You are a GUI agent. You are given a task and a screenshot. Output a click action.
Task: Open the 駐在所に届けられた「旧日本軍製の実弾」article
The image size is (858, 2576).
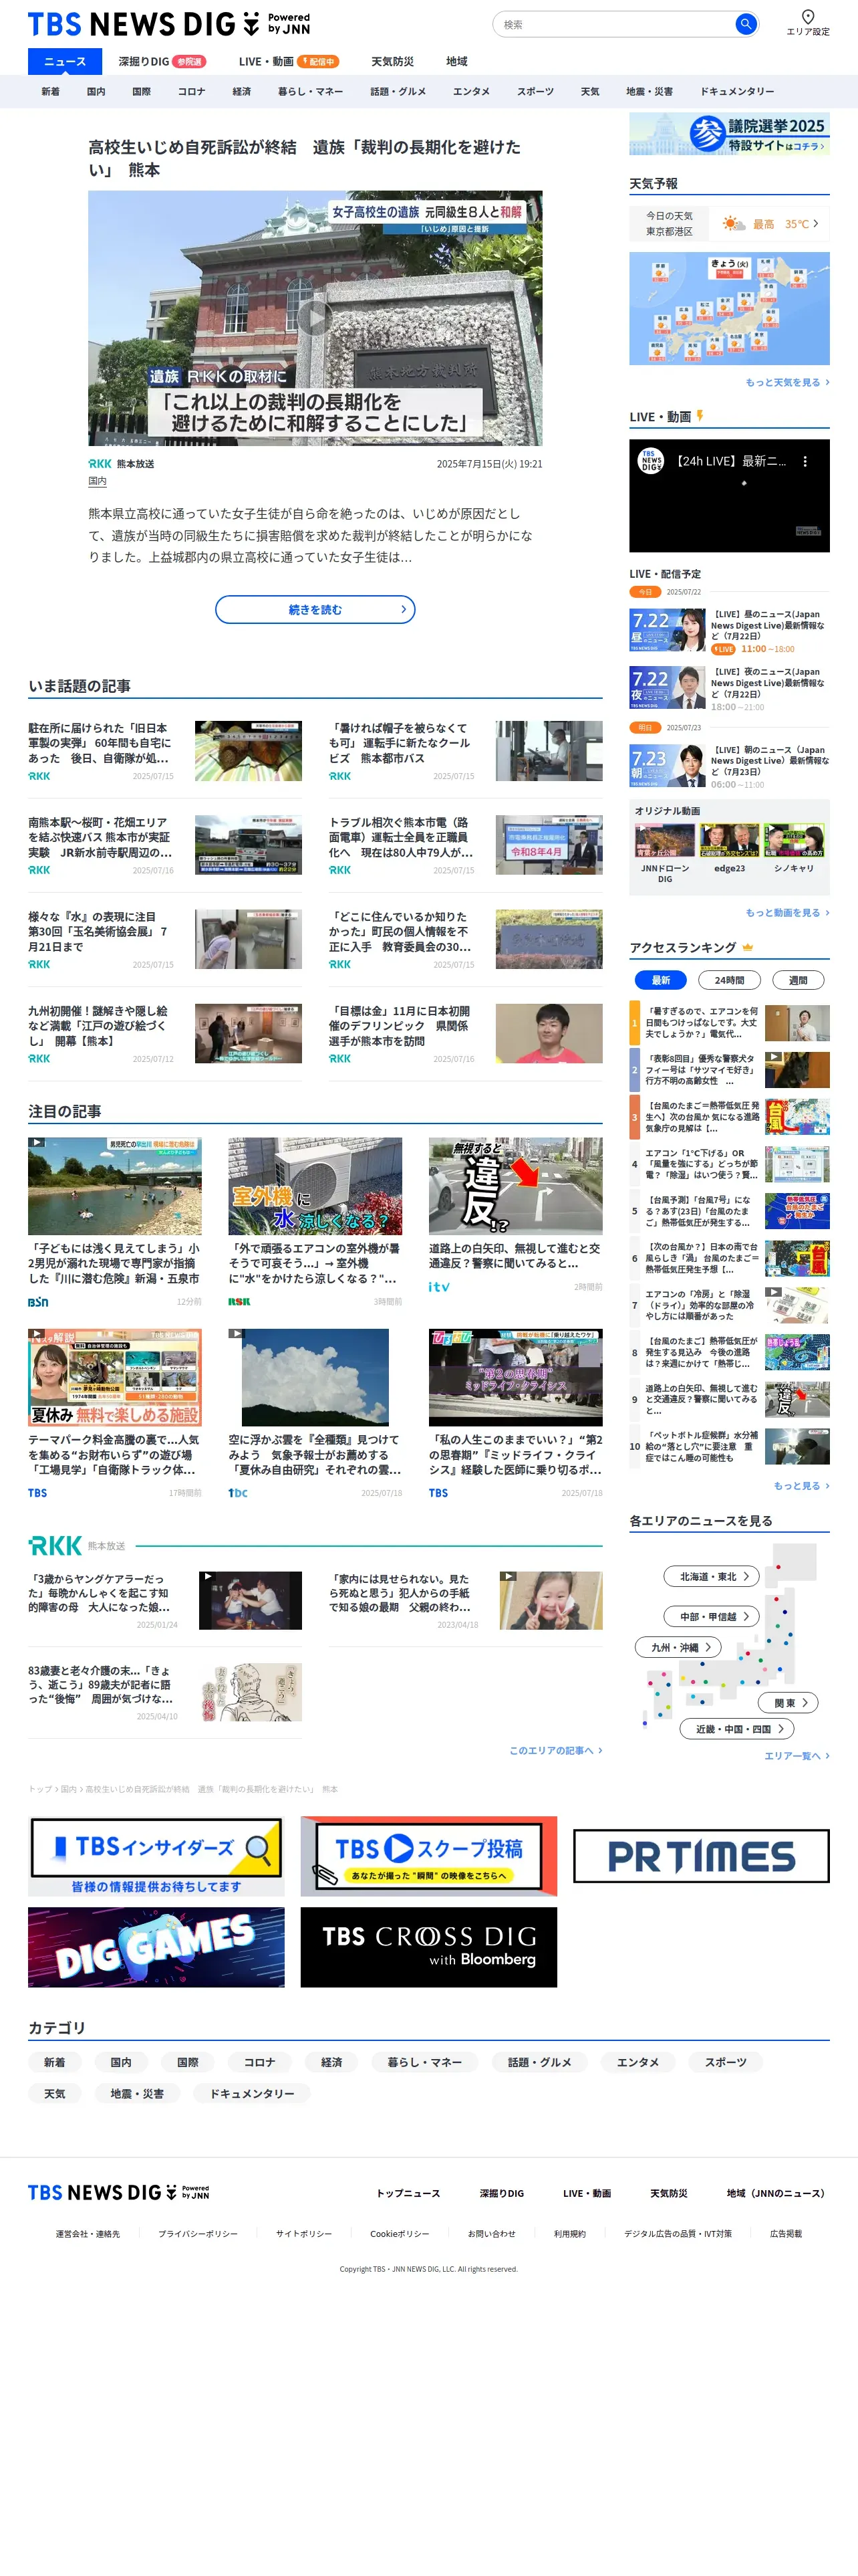165,750
